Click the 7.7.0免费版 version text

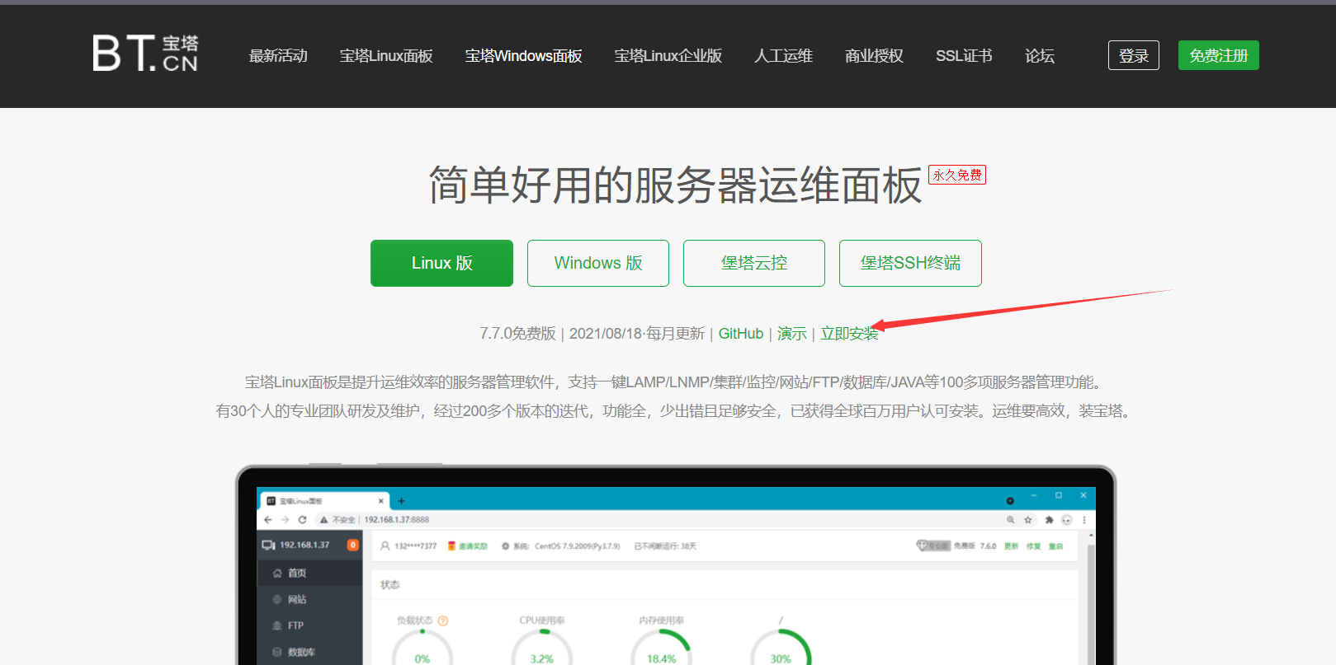tap(517, 334)
